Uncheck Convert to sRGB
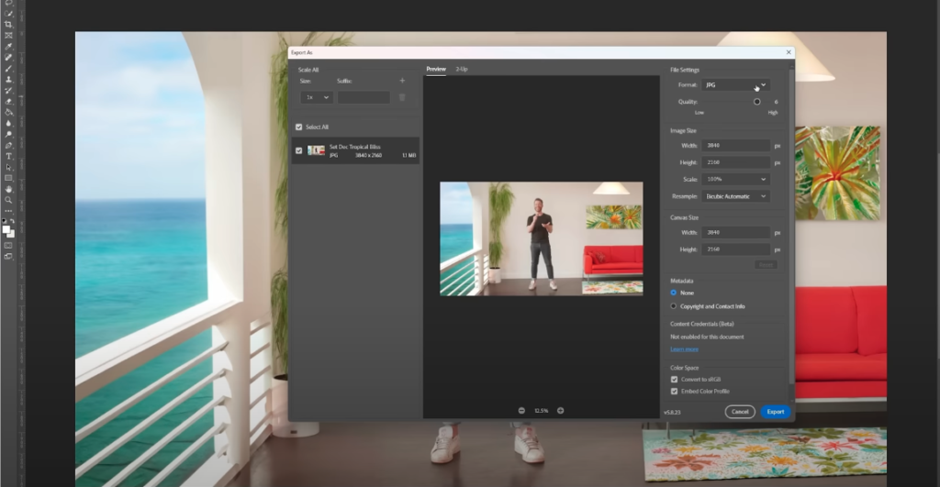 click(674, 379)
